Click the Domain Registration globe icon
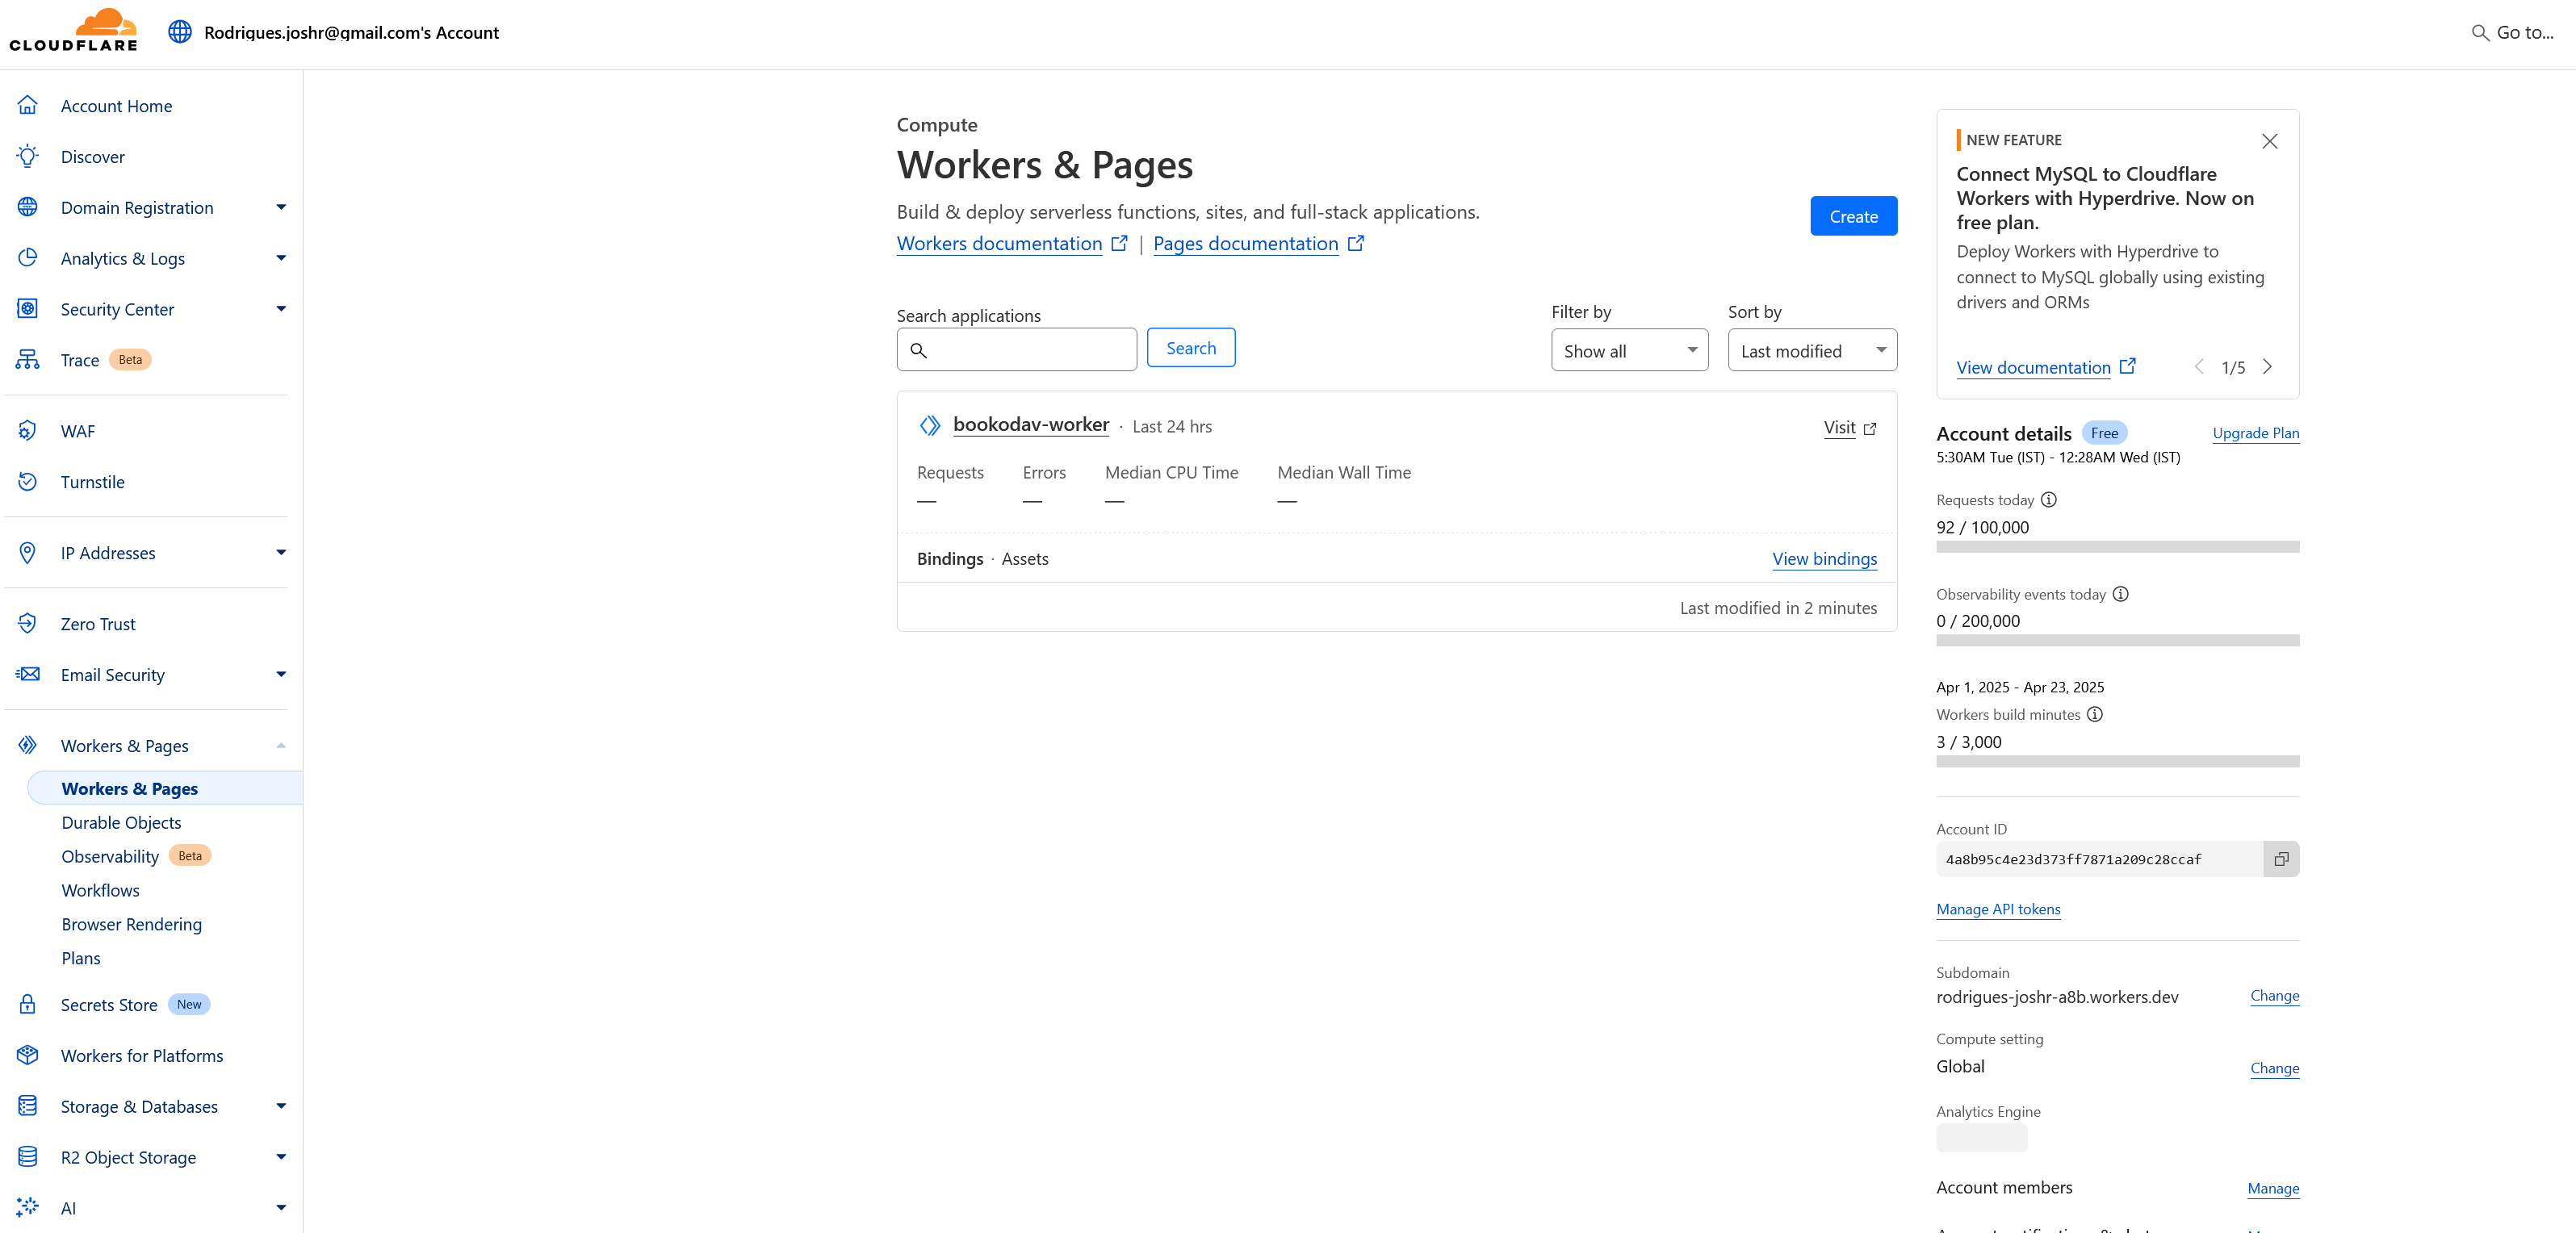The width and height of the screenshot is (2576, 1233). click(x=28, y=207)
